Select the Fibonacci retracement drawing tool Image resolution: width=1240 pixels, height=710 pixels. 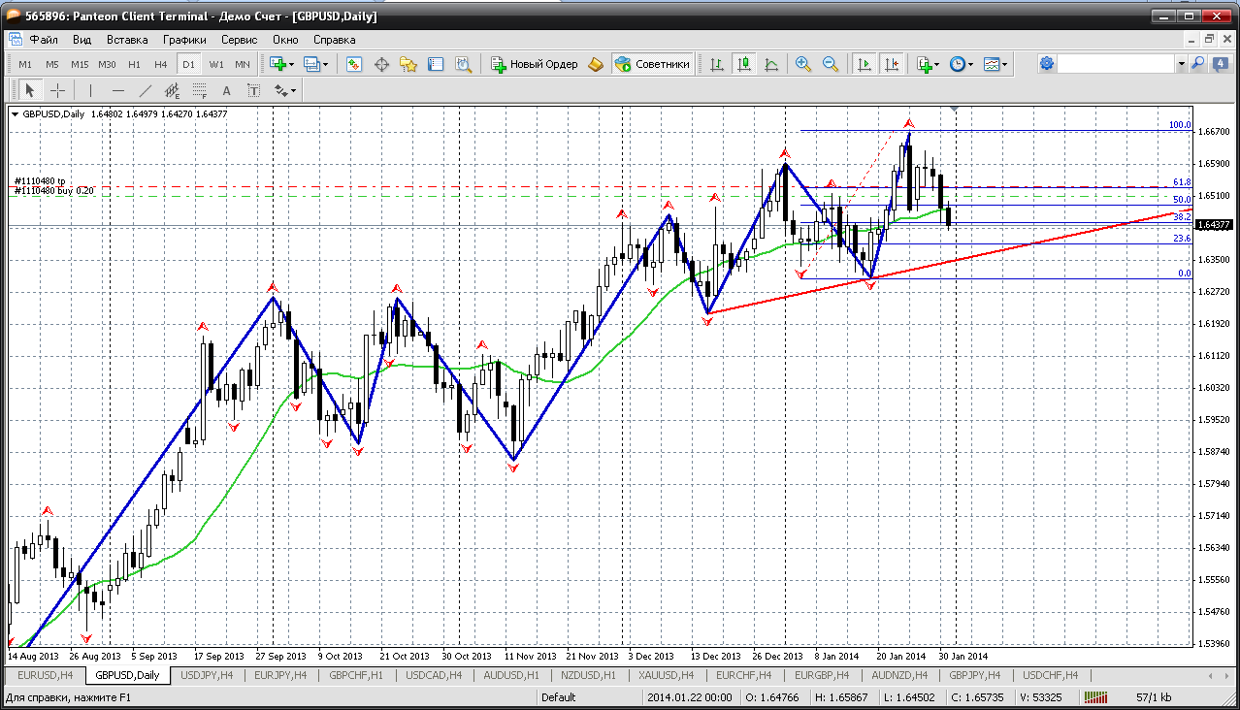pyautogui.click(x=200, y=90)
